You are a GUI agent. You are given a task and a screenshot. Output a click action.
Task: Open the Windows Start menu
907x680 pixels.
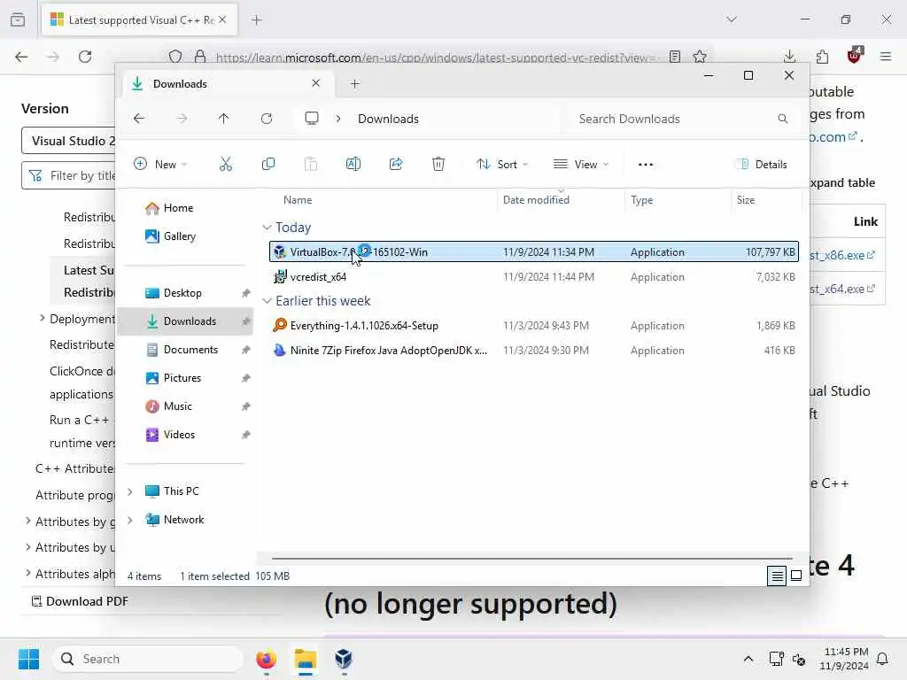point(28,659)
